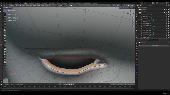The height and width of the screenshot is (95, 170).
Task: Click the timeline play button
Action: [x=70, y=84]
